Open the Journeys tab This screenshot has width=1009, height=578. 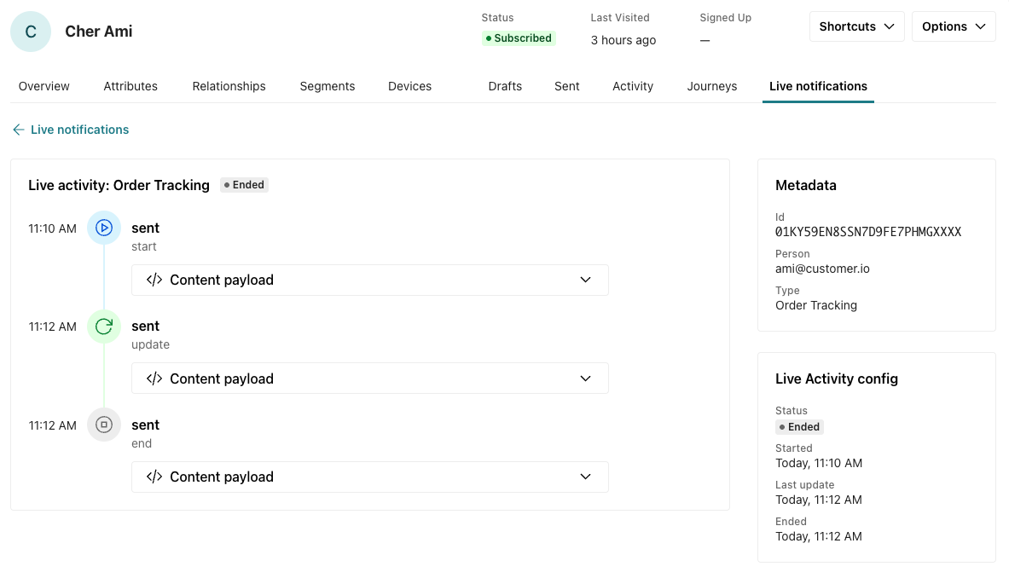pos(712,86)
